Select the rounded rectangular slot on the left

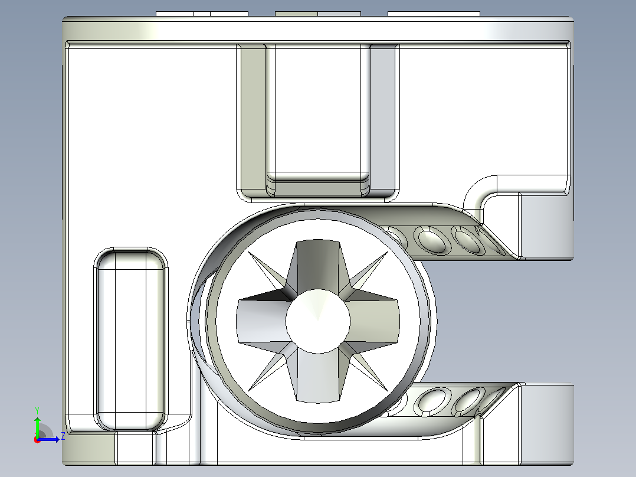[130, 339]
